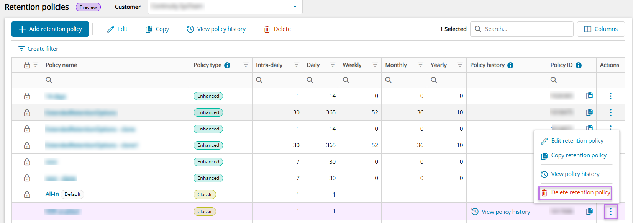Choose Copy retention policy menu item
The width and height of the screenshot is (633, 223).
(x=578, y=155)
